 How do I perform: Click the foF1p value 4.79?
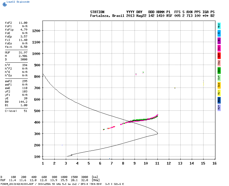point(24,30)
